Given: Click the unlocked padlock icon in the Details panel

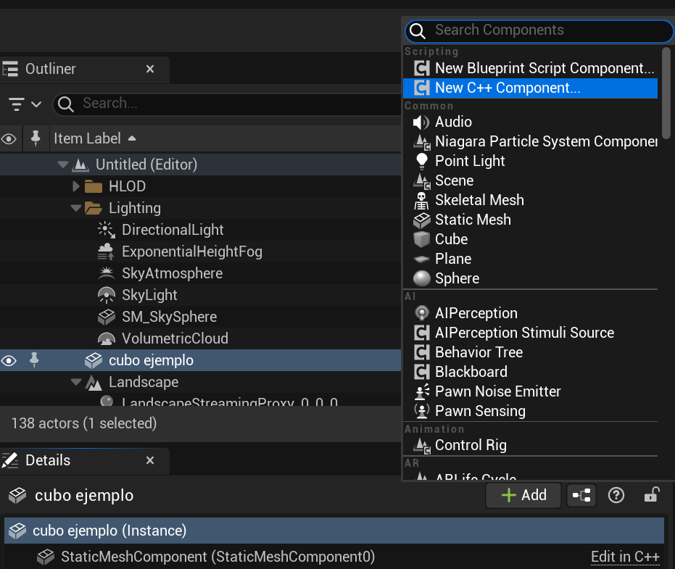Looking at the screenshot, I should [x=650, y=495].
